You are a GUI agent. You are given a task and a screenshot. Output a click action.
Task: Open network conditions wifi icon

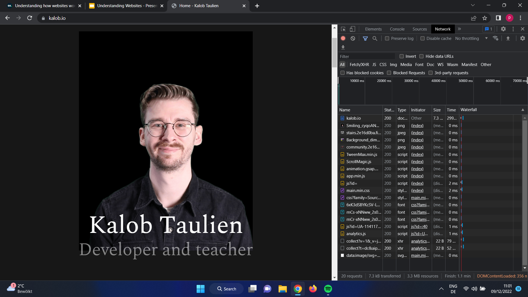(x=496, y=38)
